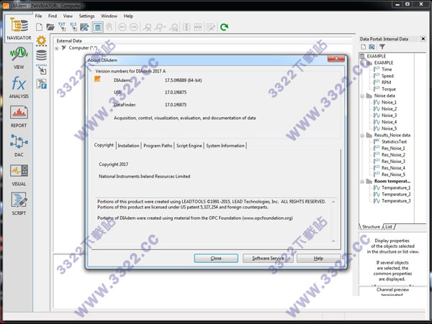
Task: Close the Data Portal panel
Action: [423, 39]
